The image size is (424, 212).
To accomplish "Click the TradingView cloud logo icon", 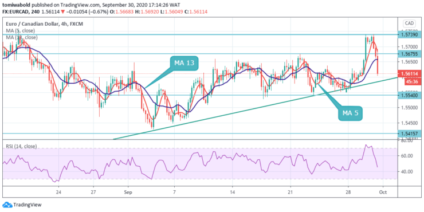I will (x=7, y=205).
